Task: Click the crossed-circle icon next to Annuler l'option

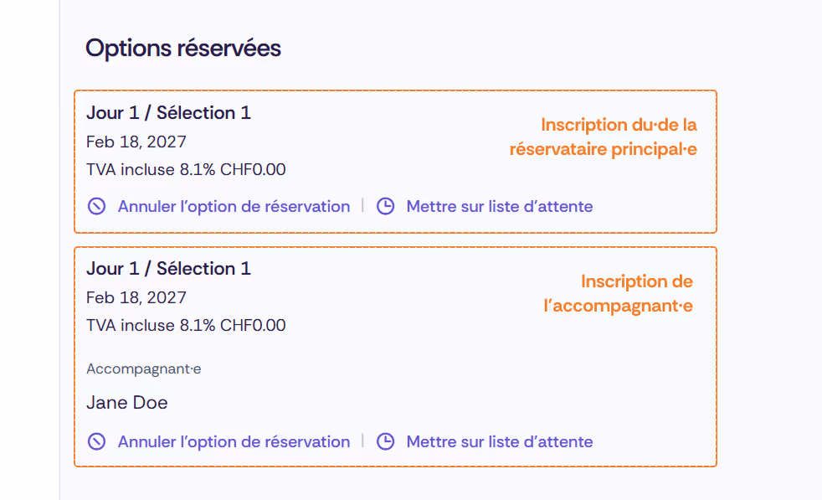Action: (x=96, y=206)
